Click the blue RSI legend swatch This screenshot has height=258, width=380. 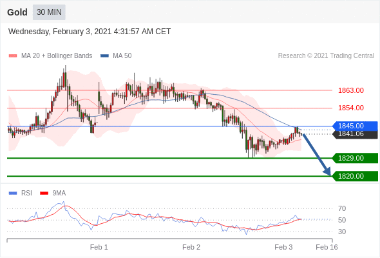pyautogui.click(x=13, y=193)
